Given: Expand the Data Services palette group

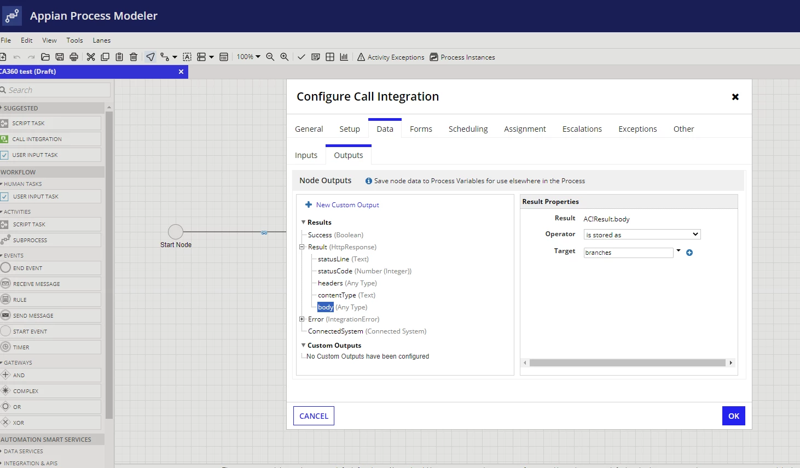Looking at the screenshot, I should pos(23,451).
